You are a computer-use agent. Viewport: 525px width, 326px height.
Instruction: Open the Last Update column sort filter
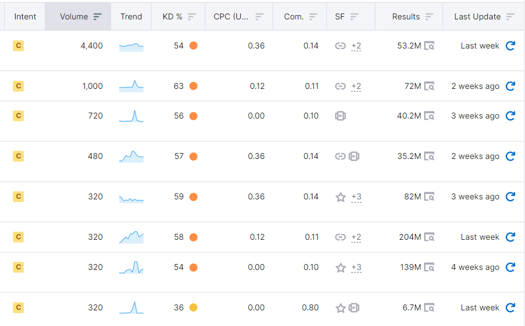click(x=509, y=16)
